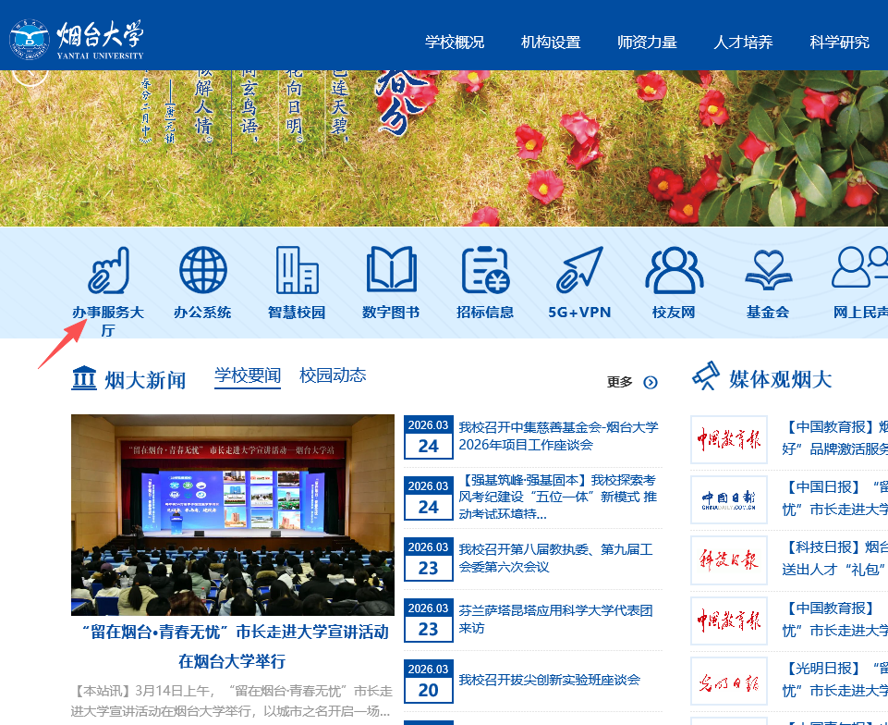Screen dimensions: 888x725
Task: Open the 芬兰萨塔昆塔应用科学大学代表团来访 news link
Action: pyautogui.click(x=555, y=620)
